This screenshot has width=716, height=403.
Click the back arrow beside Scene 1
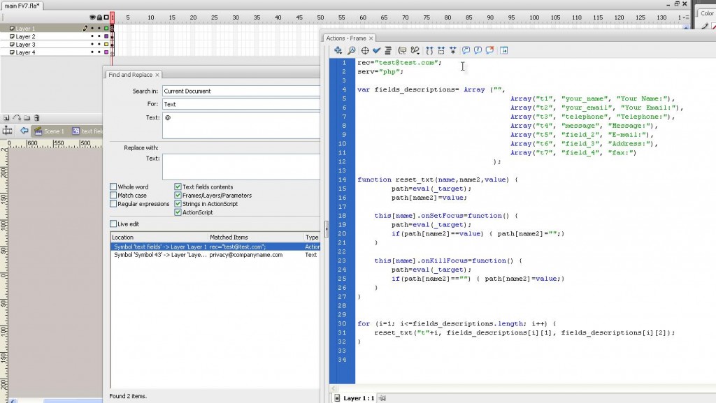[x=24, y=131]
